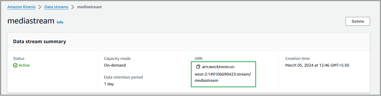Click the mediastream breadcrumb text
381x96 pixels.
coord(90,7)
